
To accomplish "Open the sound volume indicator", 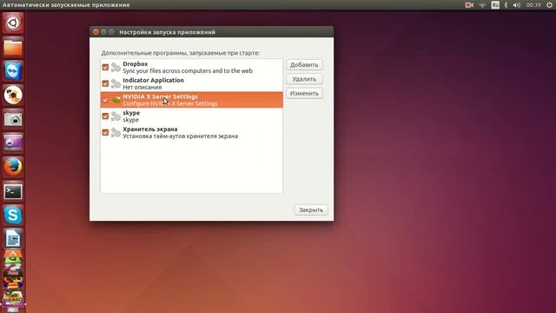I will [x=517, y=5].
